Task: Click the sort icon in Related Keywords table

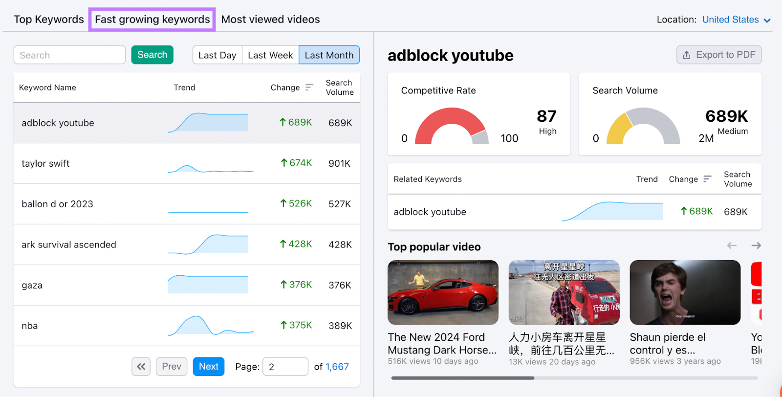Action: tap(707, 179)
